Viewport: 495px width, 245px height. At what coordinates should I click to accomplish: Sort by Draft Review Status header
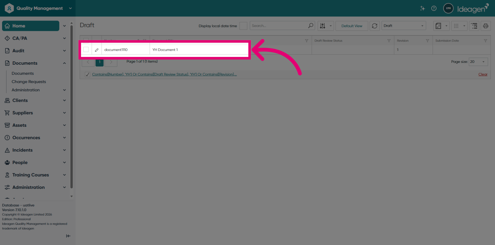tap(328, 41)
